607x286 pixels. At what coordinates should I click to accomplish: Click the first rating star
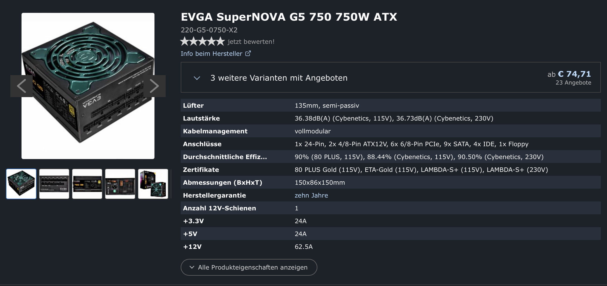[x=185, y=41]
